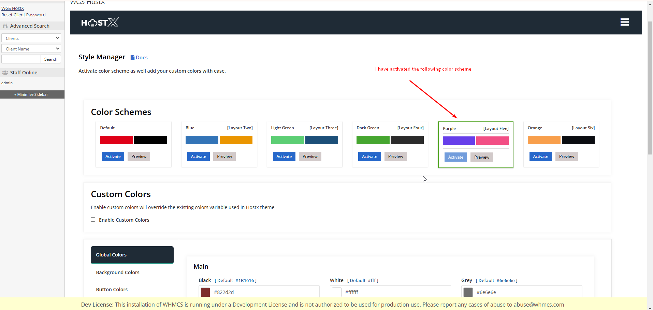
Task: Open the Button Colors tab
Action: tap(112, 290)
